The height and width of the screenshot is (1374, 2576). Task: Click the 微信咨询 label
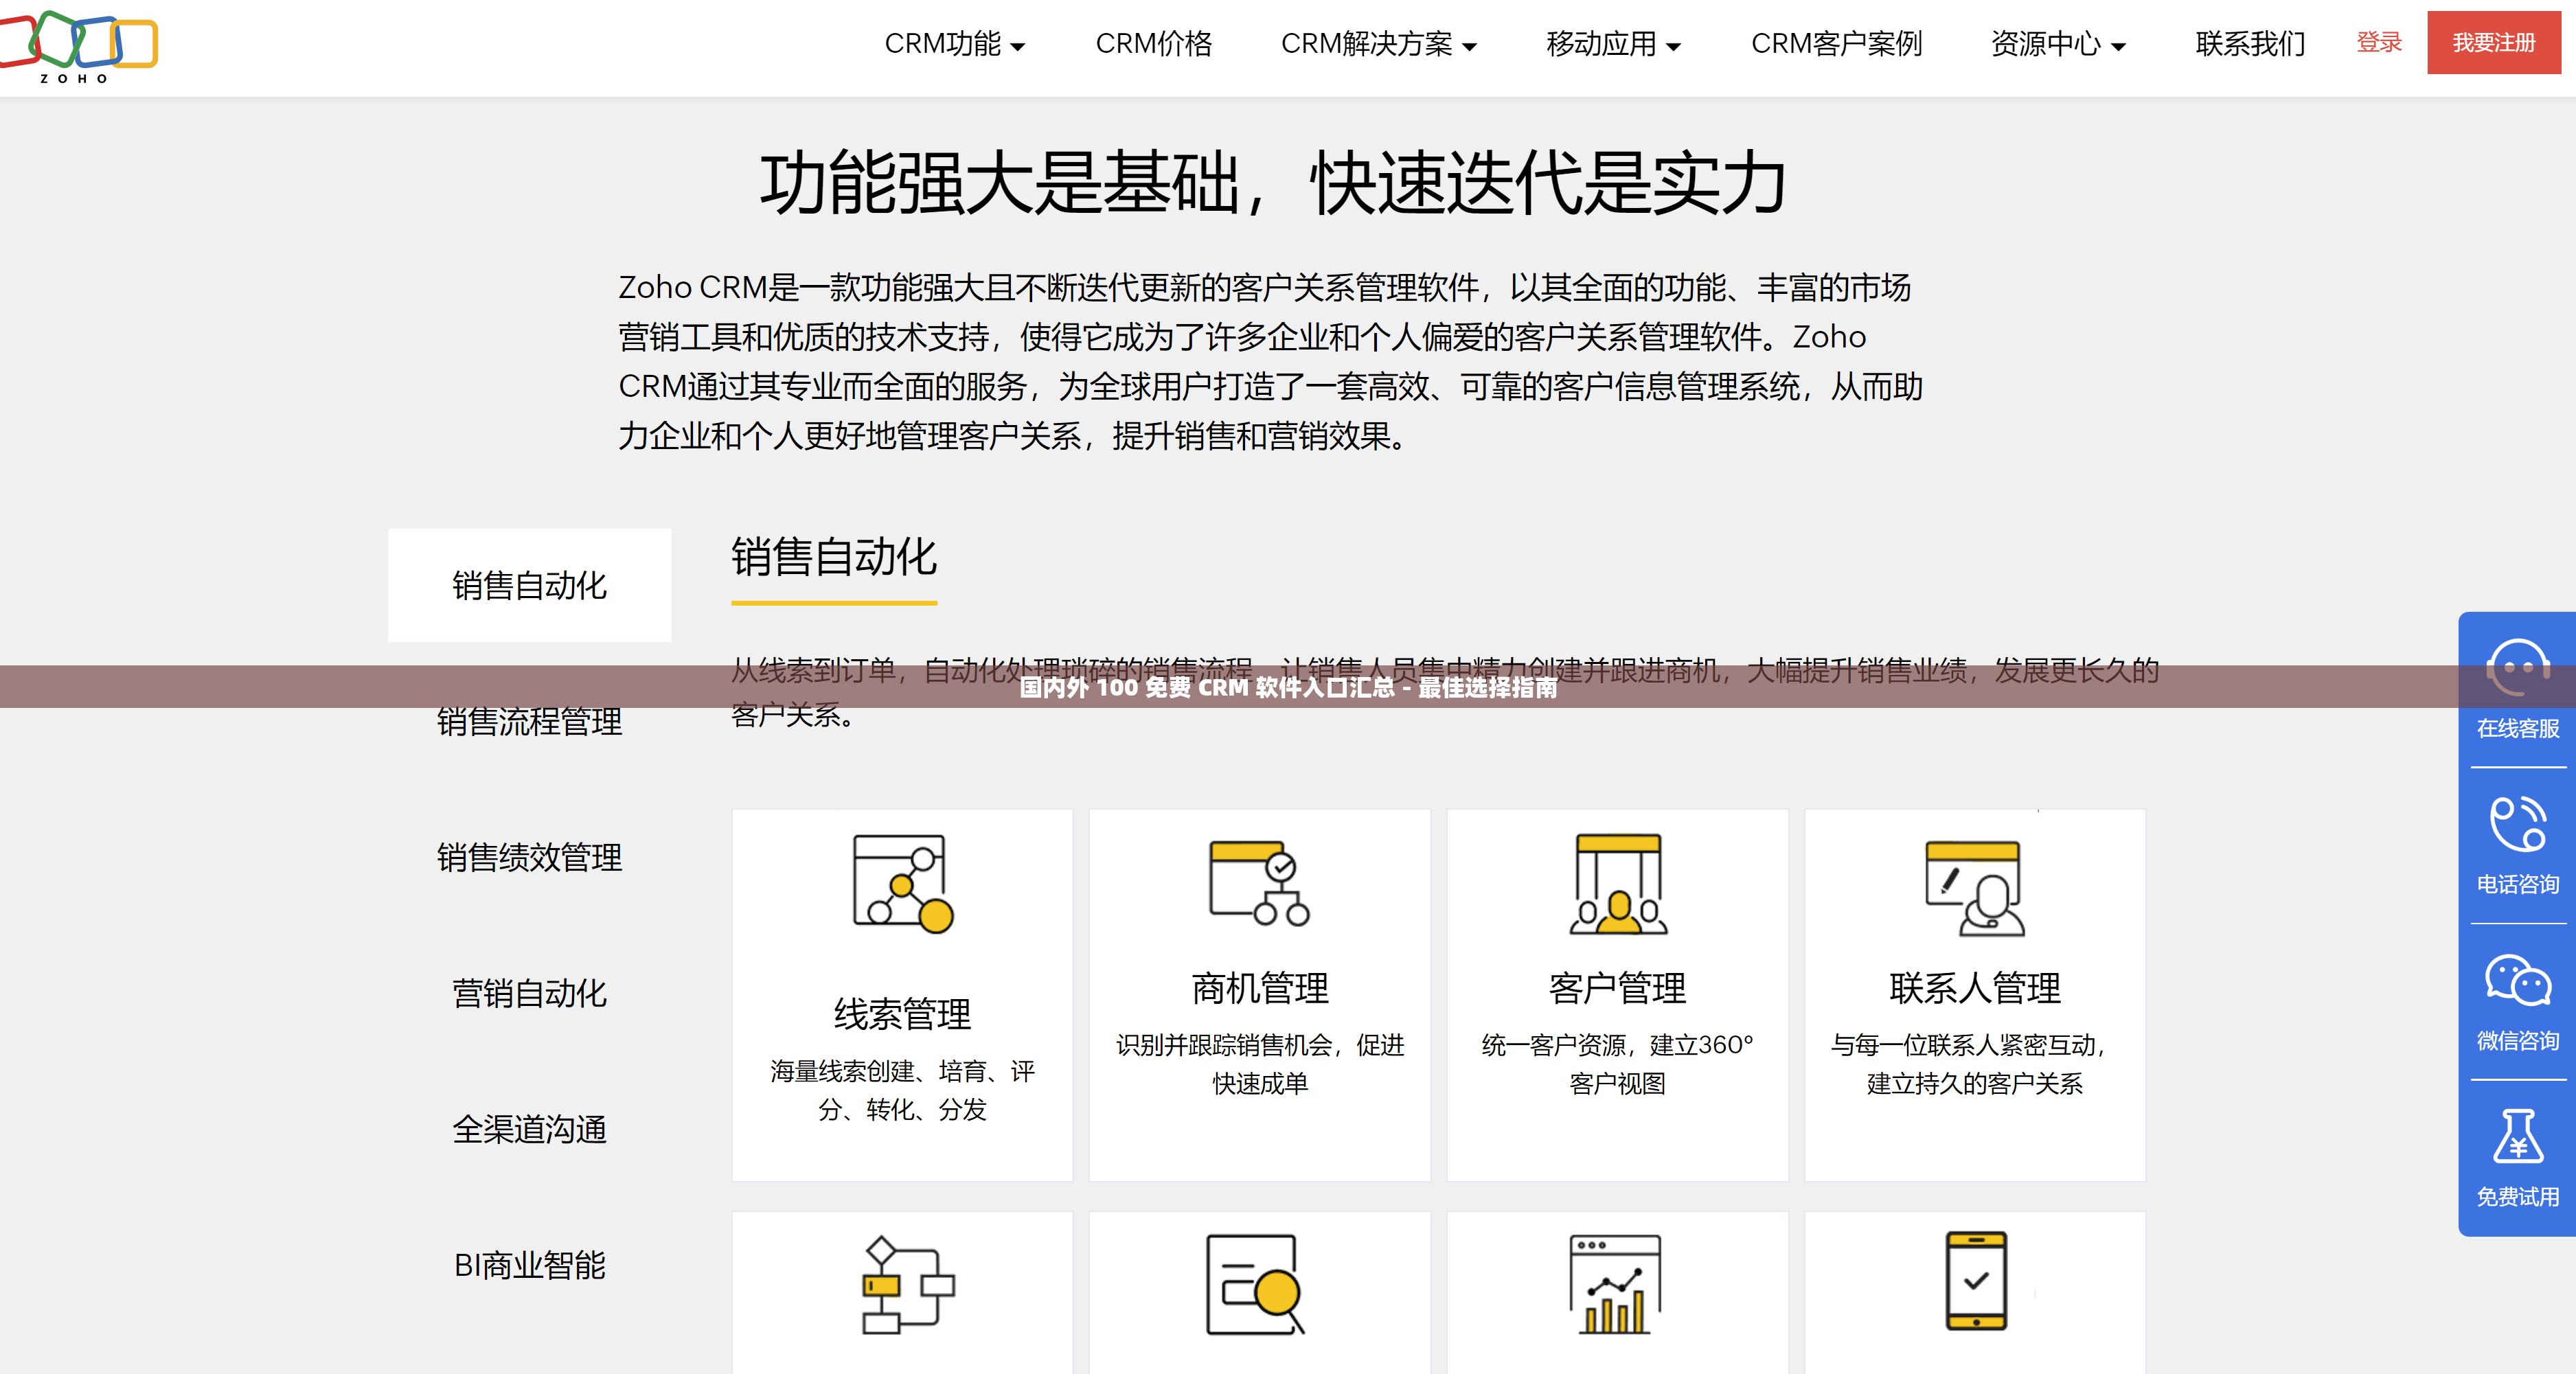click(x=2517, y=1040)
